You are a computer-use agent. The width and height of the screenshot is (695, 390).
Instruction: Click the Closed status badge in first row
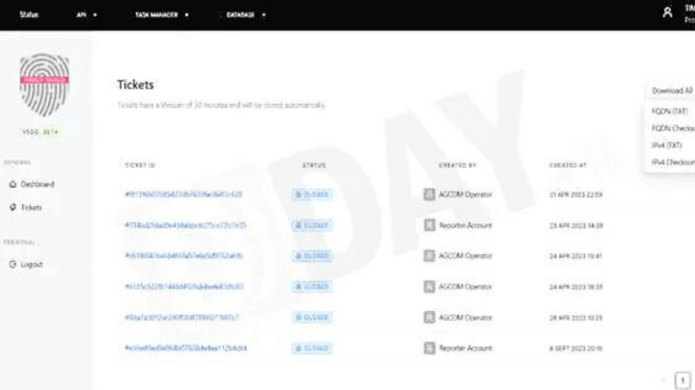pyautogui.click(x=313, y=195)
